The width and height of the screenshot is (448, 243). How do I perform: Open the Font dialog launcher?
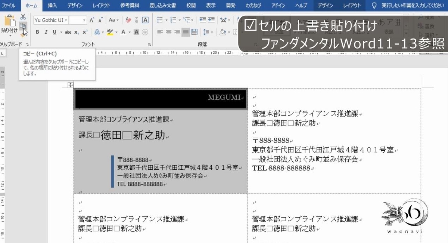(x=149, y=44)
